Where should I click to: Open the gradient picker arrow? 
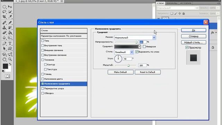pos(139,47)
